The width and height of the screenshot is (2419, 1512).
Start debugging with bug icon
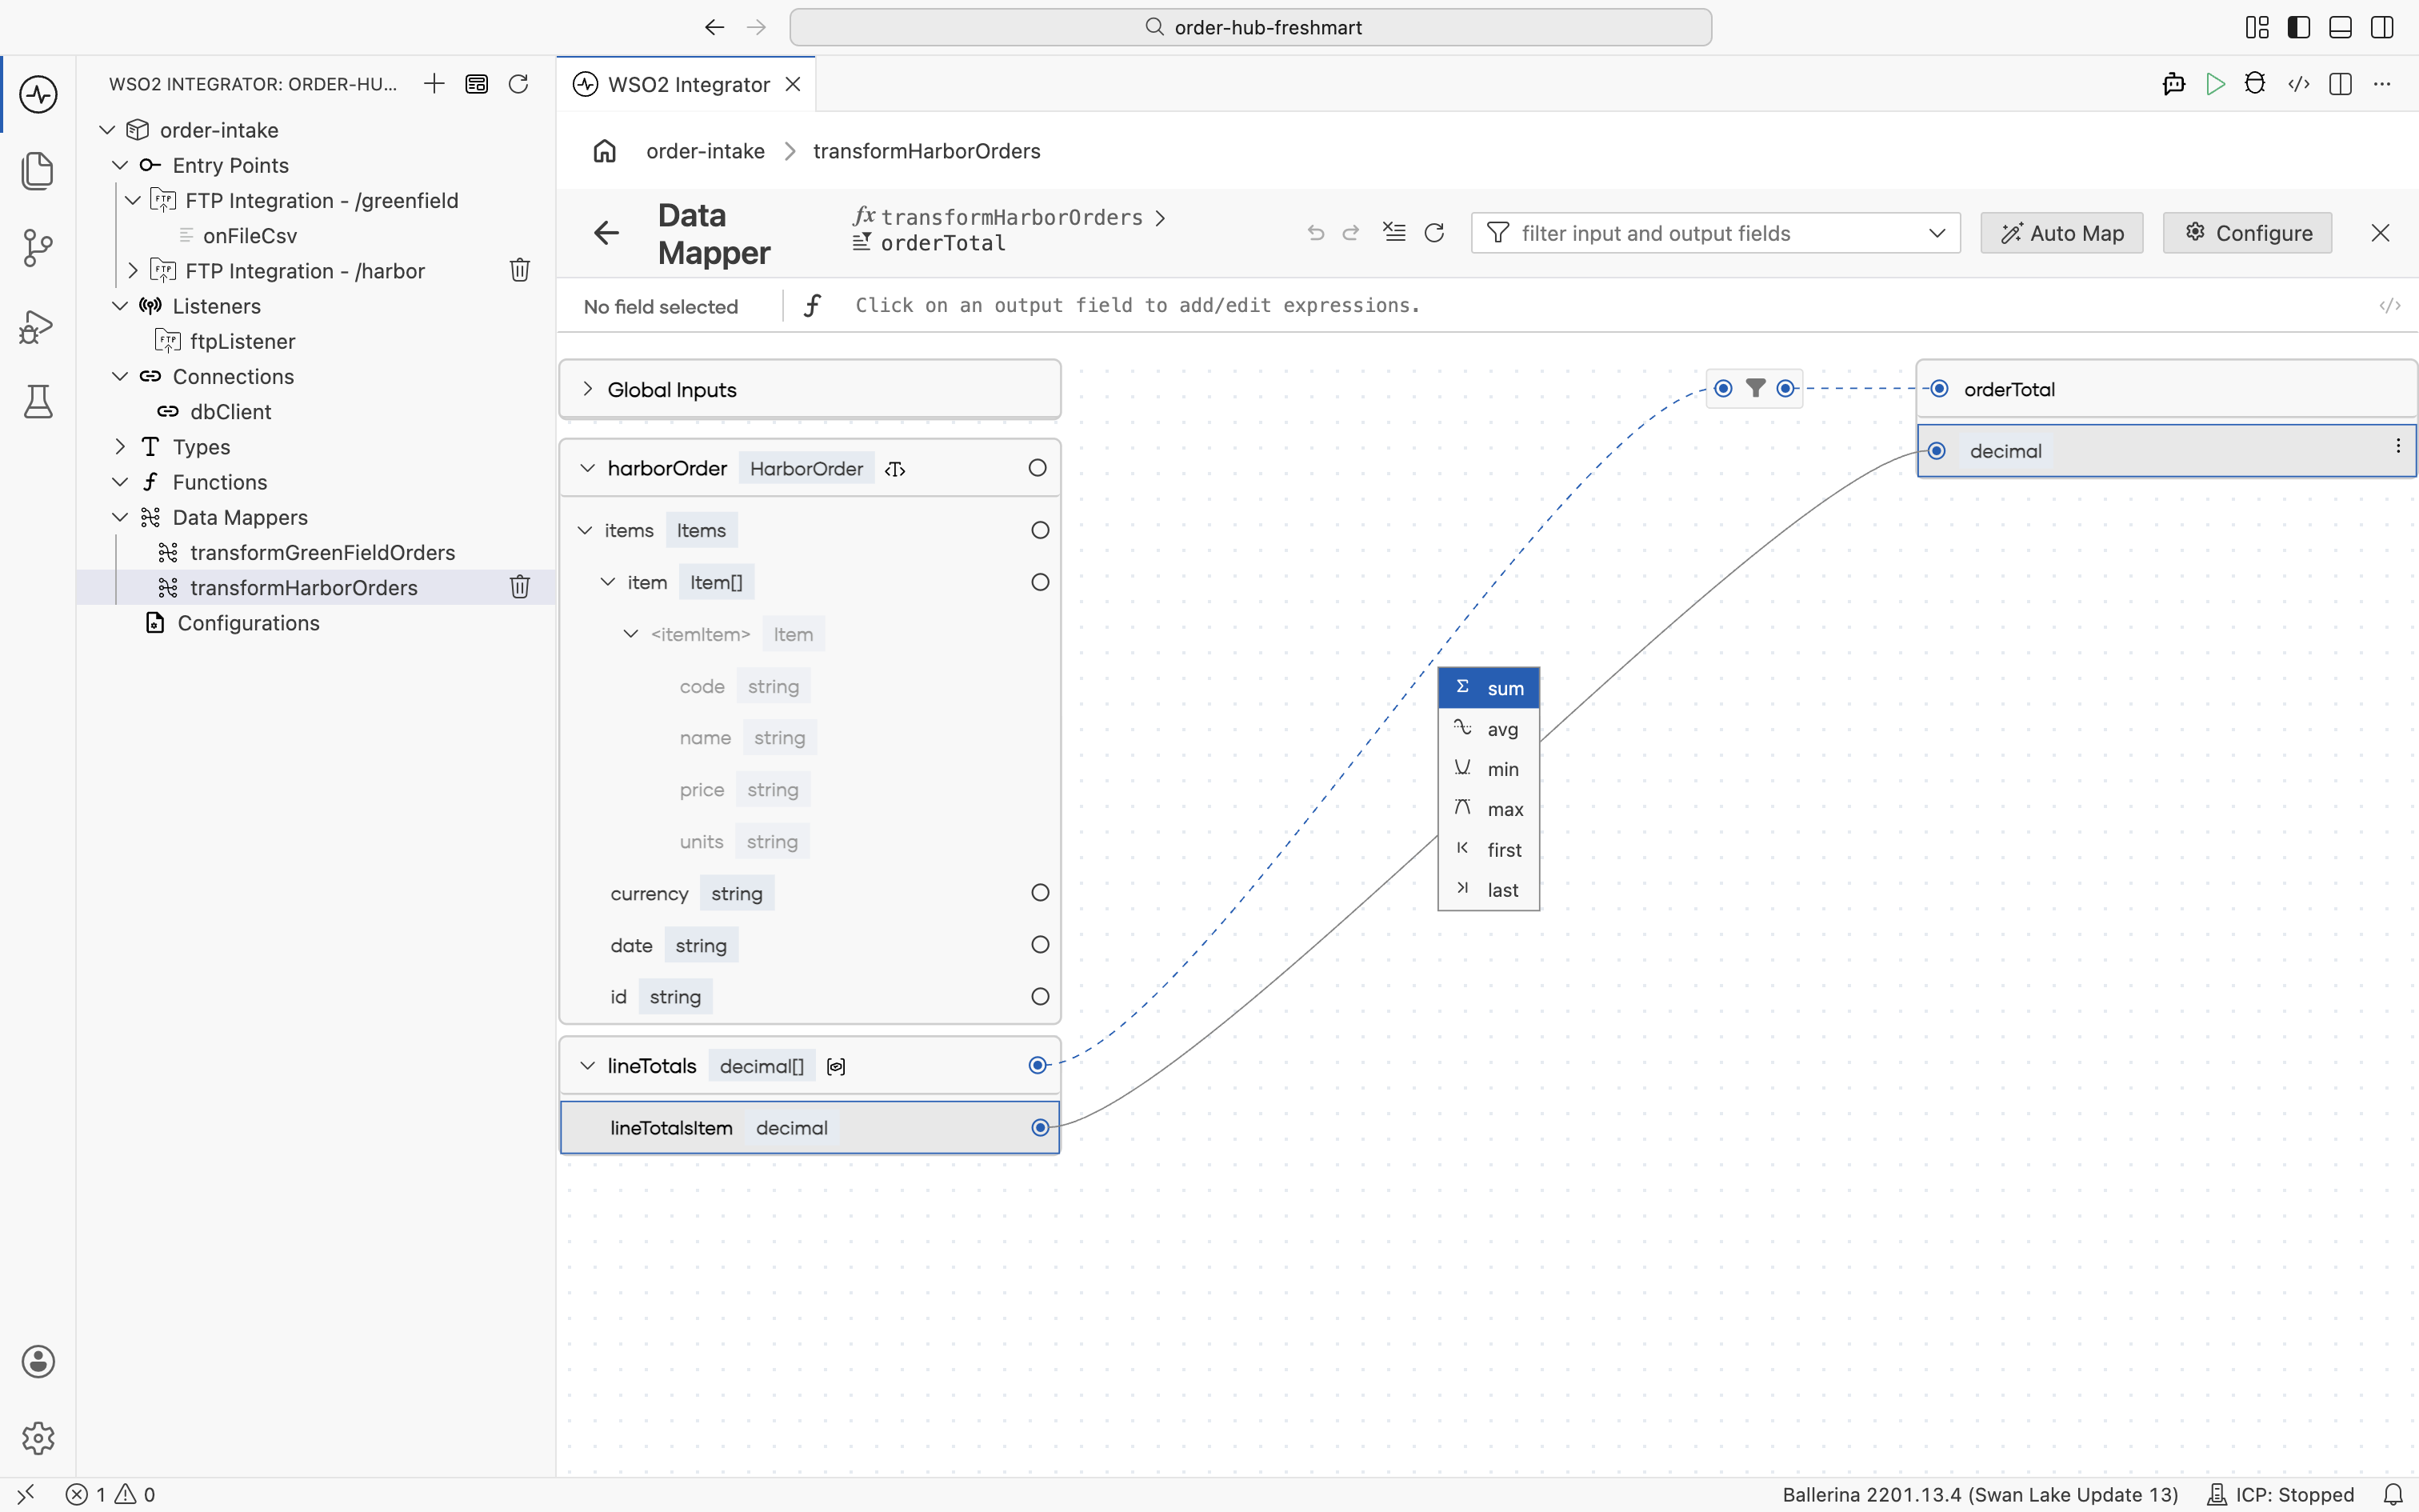click(2255, 84)
